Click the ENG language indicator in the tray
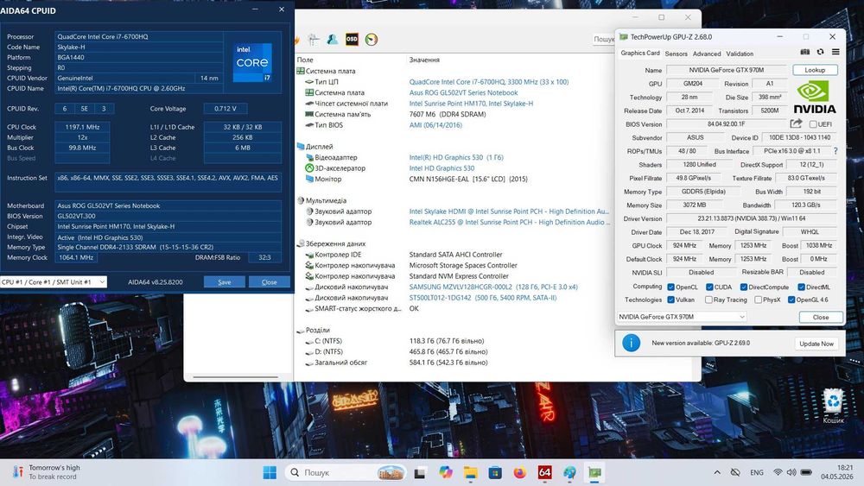The image size is (864, 486). tap(757, 472)
